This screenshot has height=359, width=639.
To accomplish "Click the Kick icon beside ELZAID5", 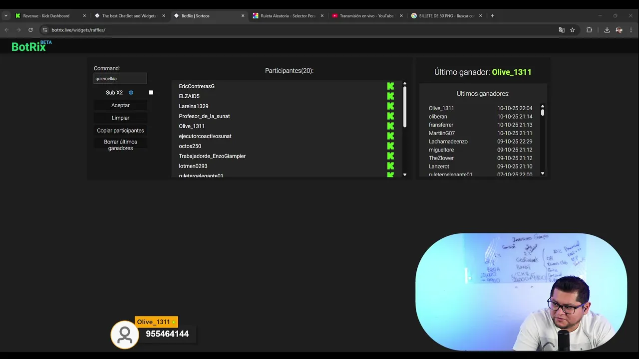I will [x=390, y=96].
